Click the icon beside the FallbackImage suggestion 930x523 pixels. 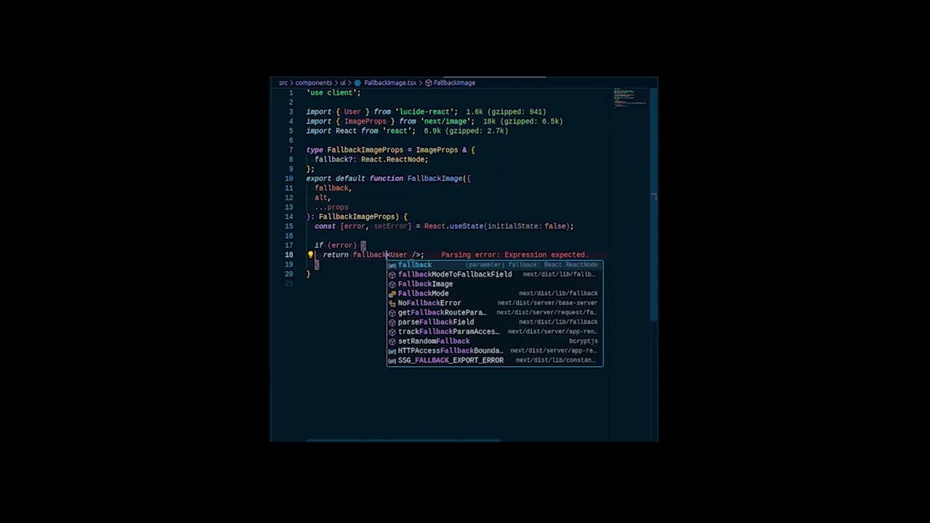tap(392, 284)
